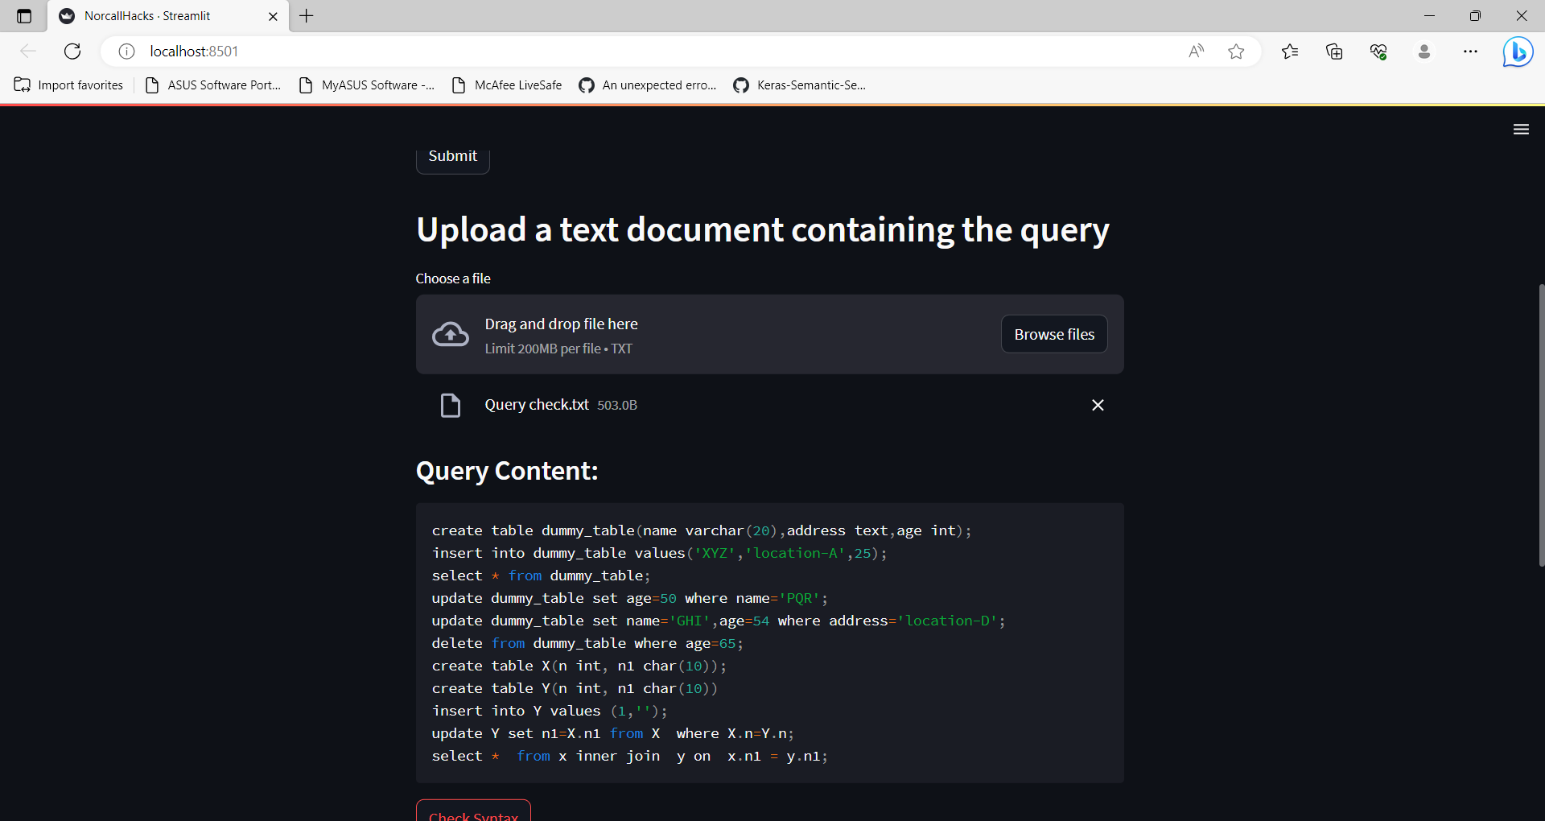
Task: Open the browser Settings and more menu
Action: (1471, 51)
